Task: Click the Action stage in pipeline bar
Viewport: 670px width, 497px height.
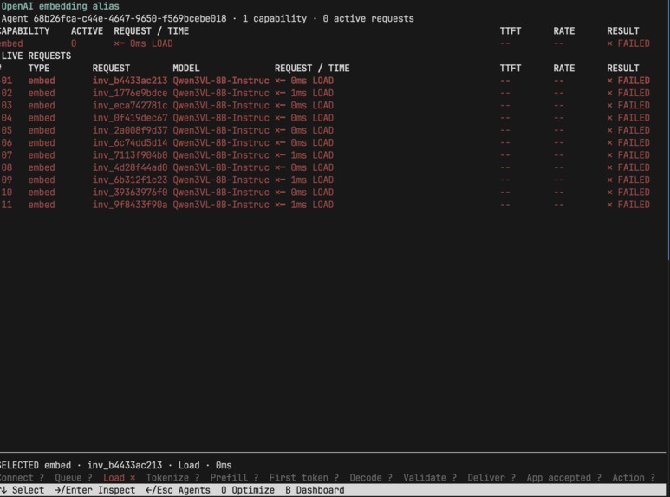Action: click(x=634, y=477)
